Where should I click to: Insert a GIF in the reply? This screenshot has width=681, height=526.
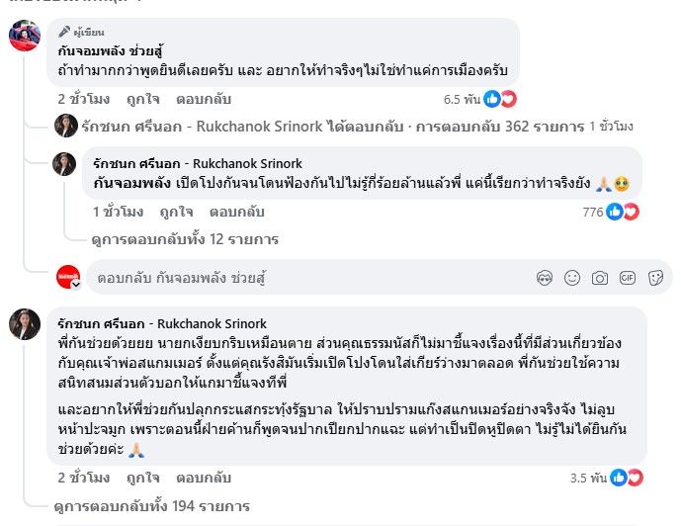tap(627, 278)
